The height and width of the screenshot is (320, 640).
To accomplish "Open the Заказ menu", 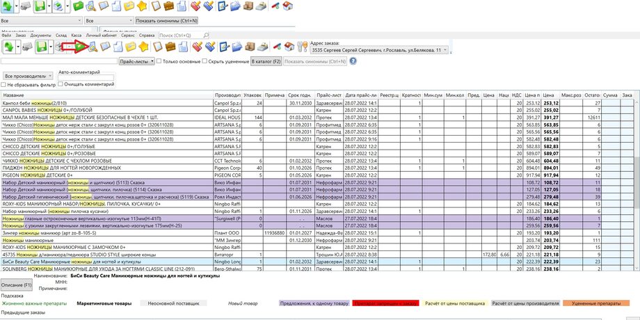I will (20, 35).
